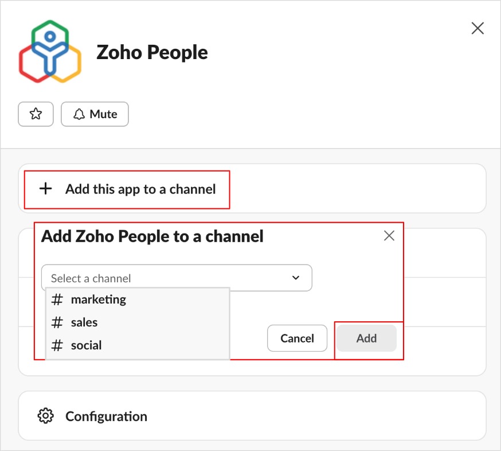This screenshot has height=451, width=501.
Task: Click the hash icon beside social
Action: [x=57, y=345]
